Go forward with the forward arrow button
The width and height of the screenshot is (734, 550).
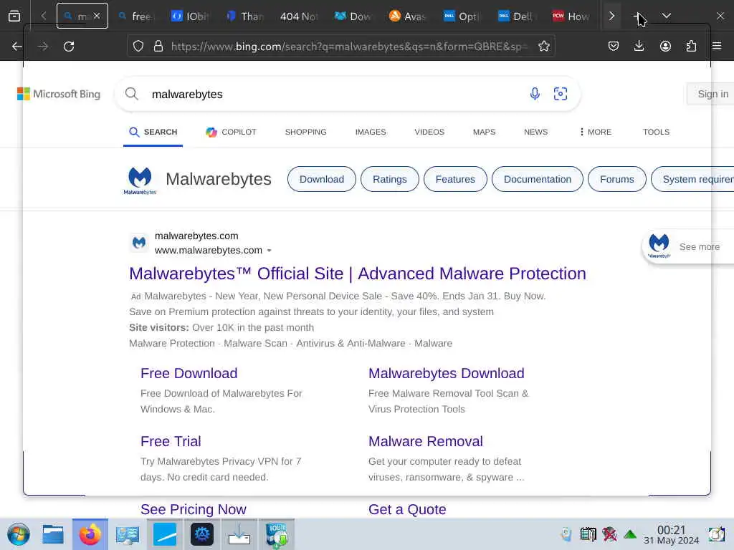tap(42, 47)
